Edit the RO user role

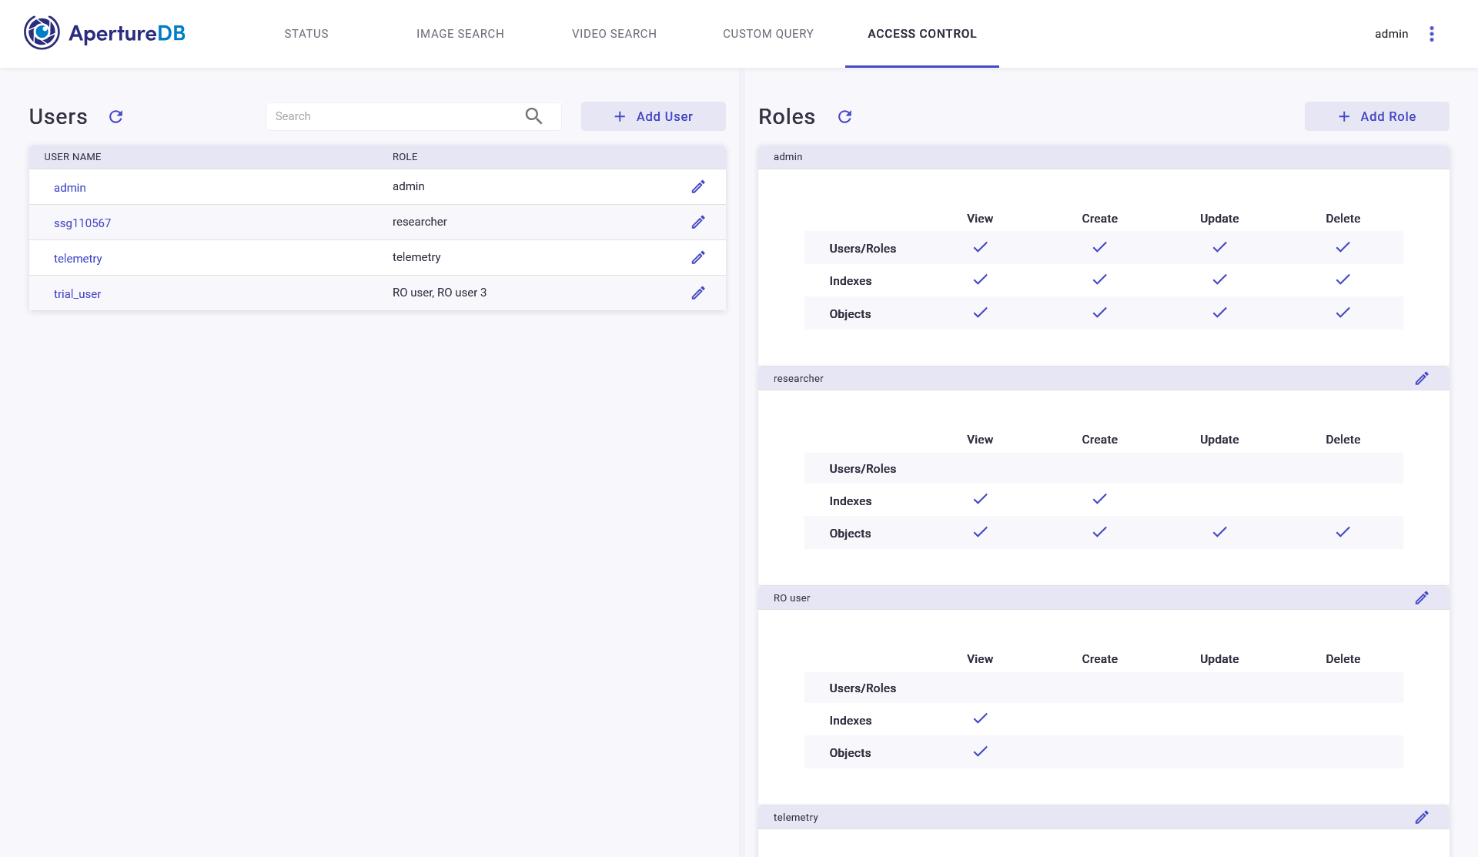pos(1422,598)
